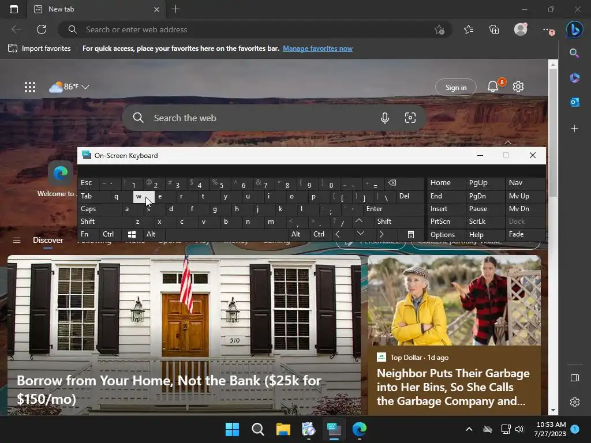
Task: Open the Outlook sidebar icon
Action: coord(574,102)
